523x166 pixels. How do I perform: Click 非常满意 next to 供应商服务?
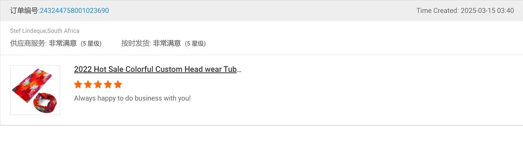62,44
